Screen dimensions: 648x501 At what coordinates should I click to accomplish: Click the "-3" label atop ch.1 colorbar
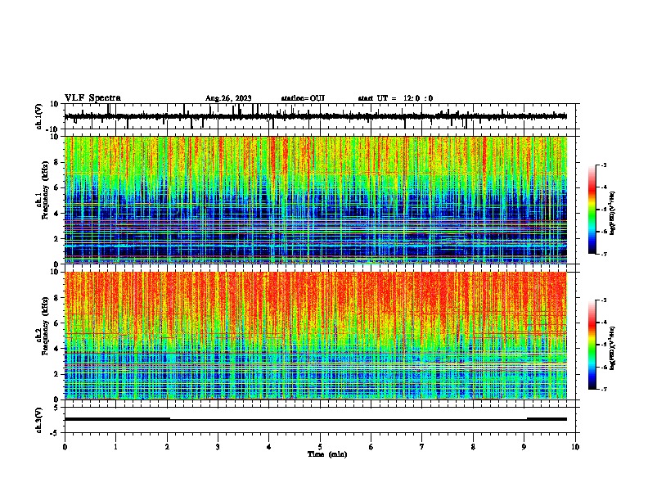603,165
